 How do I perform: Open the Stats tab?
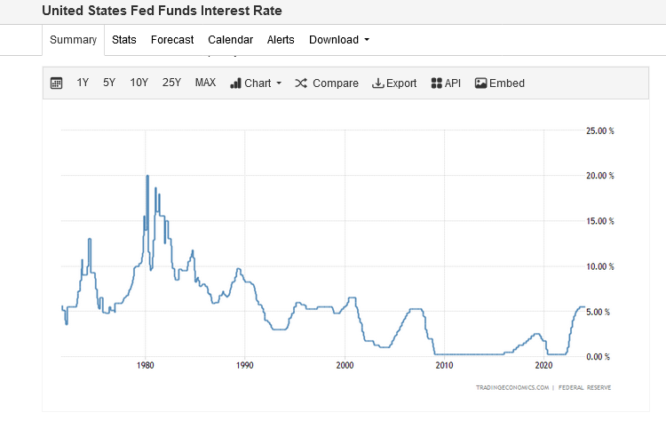(x=124, y=40)
